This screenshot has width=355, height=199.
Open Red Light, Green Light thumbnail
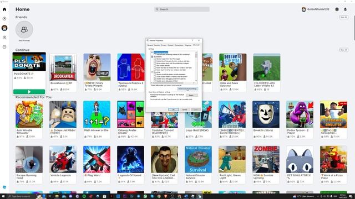(232, 159)
